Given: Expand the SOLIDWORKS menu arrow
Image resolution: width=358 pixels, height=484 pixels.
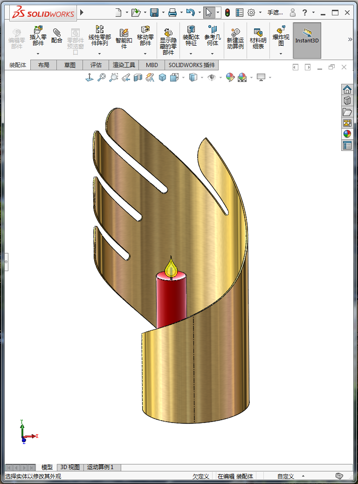Looking at the screenshot, I should [x=82, y=13].
